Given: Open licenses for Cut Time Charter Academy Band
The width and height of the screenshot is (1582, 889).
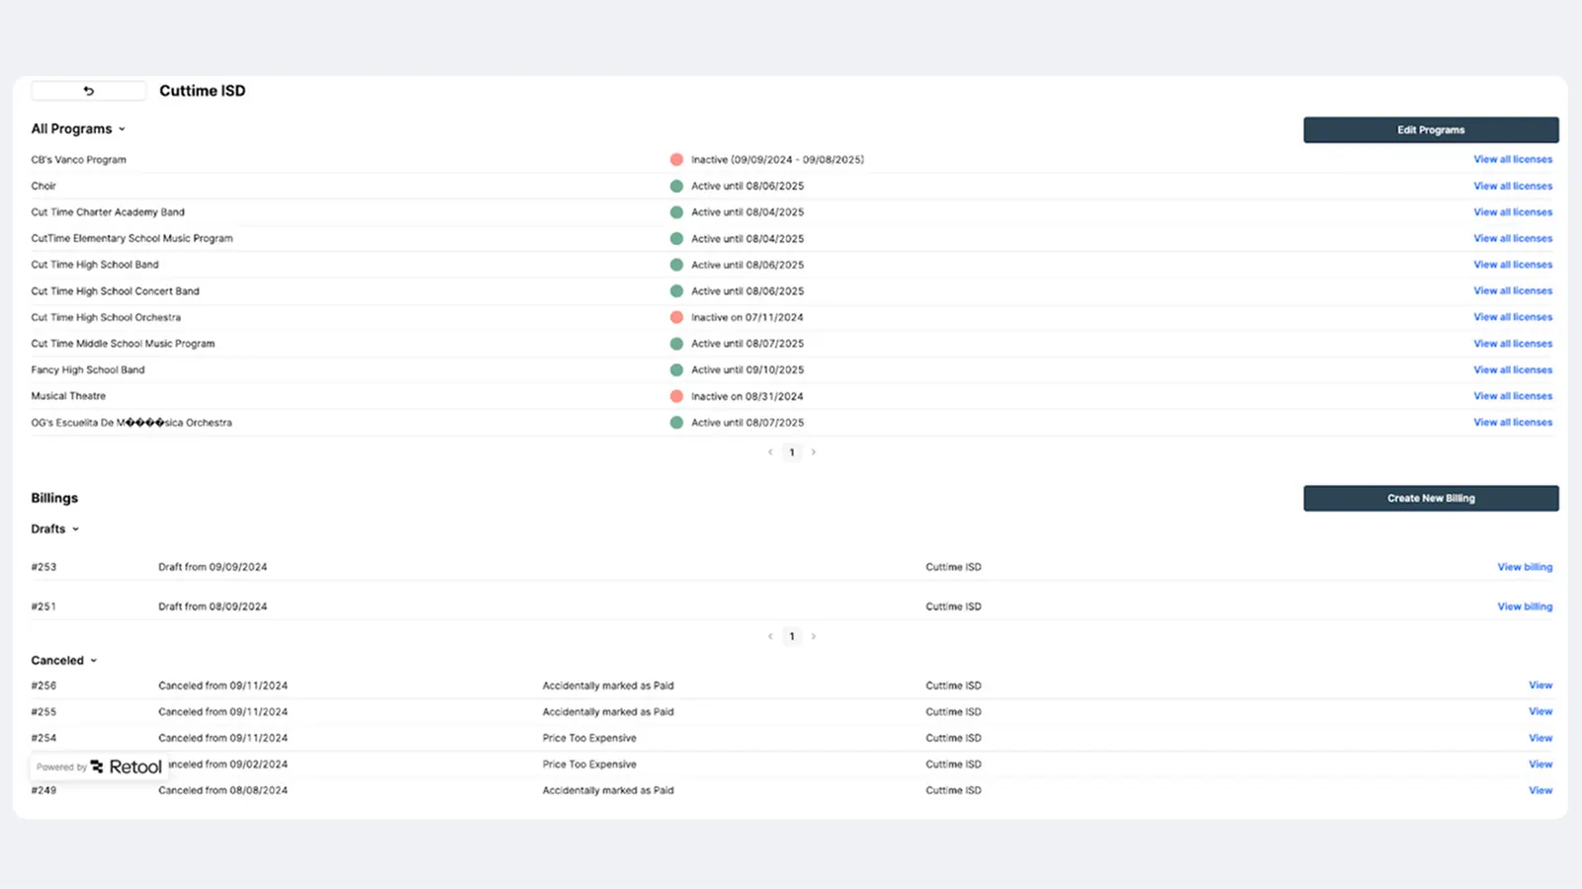Looking at the screenshot, I should click(1513, 212).
